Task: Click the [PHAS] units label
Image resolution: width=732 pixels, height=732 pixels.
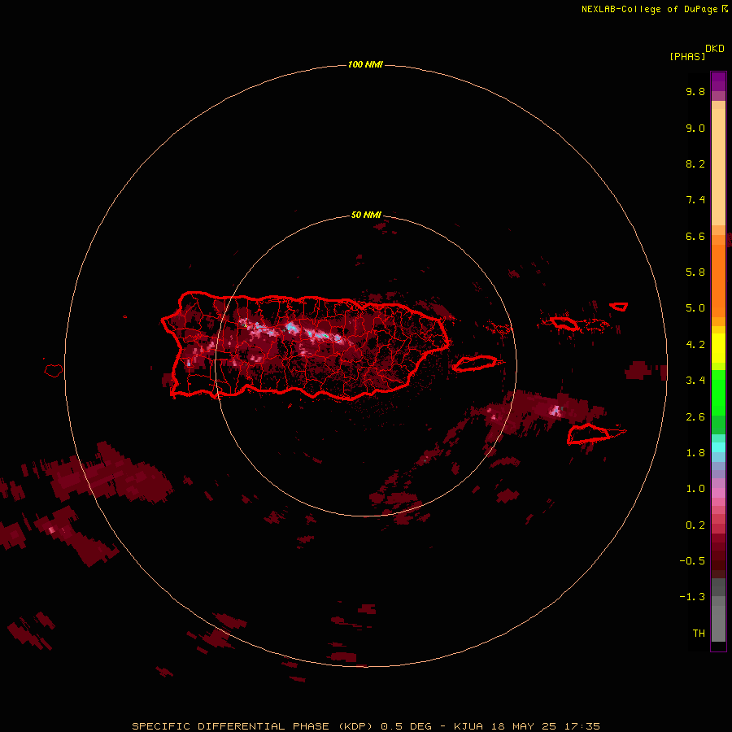Action: [x=687, y=56]
